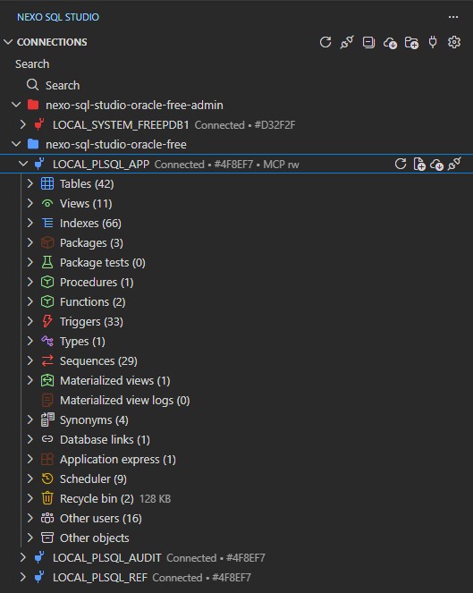Click the Views eye icon
Viewport: 473px width, 593px height.
pyautogui.click(x=47, y=203)
